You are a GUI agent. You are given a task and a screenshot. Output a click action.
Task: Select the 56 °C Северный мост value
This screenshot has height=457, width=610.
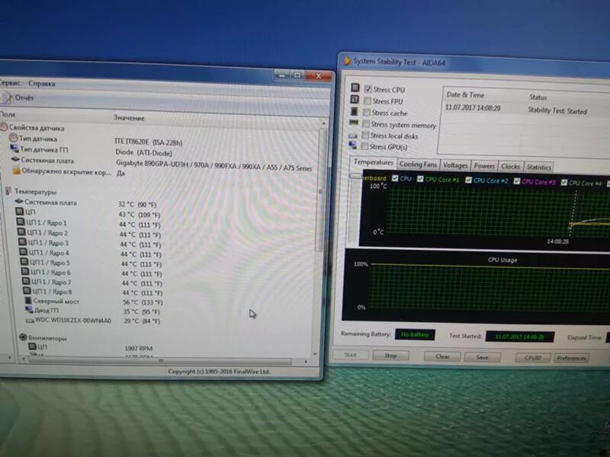point(143,302)
